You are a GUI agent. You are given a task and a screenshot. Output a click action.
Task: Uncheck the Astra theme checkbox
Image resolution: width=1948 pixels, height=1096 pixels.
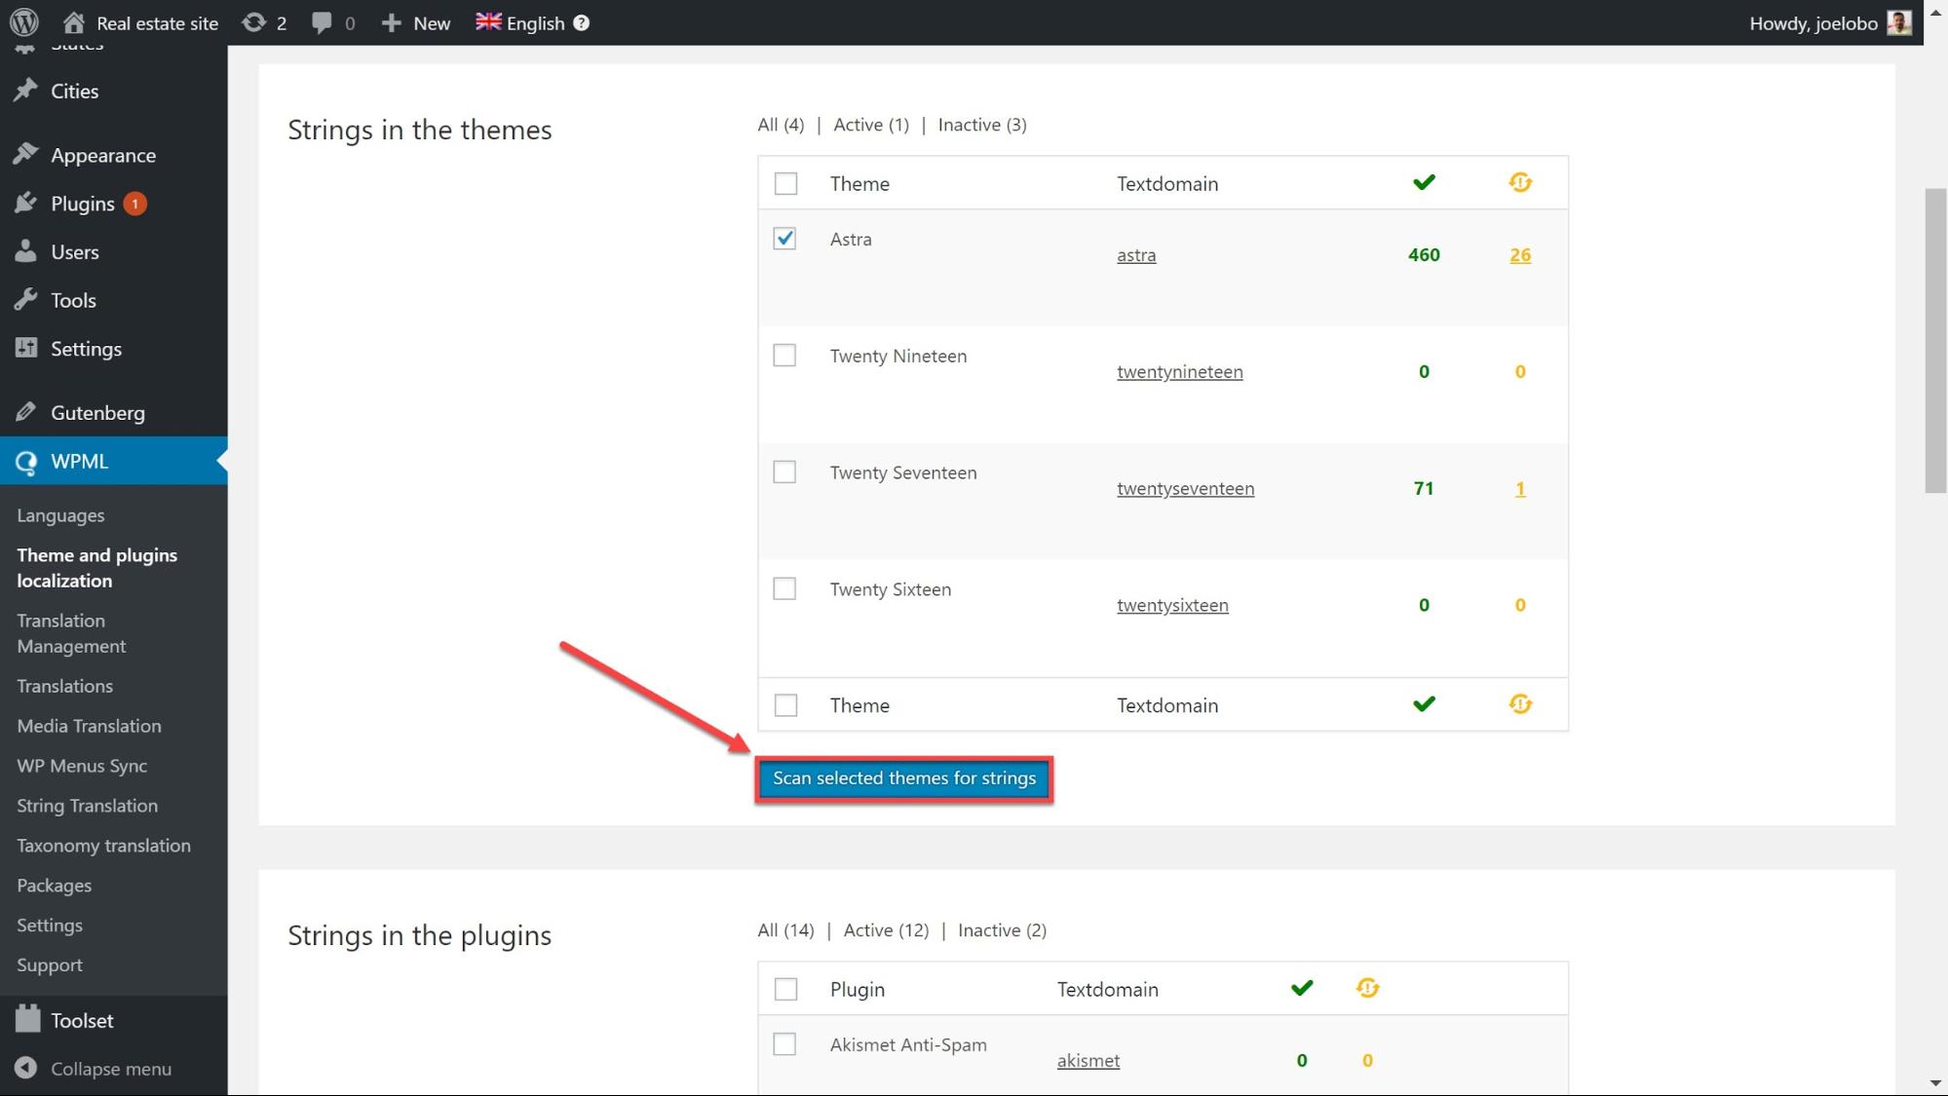(784, 239)
